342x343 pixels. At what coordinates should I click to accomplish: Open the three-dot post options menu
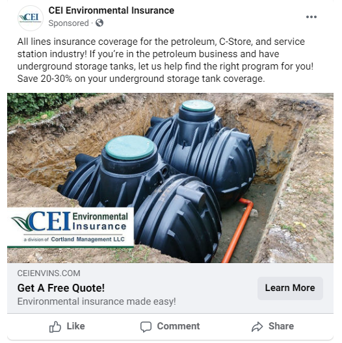click(x=311, y=17)
